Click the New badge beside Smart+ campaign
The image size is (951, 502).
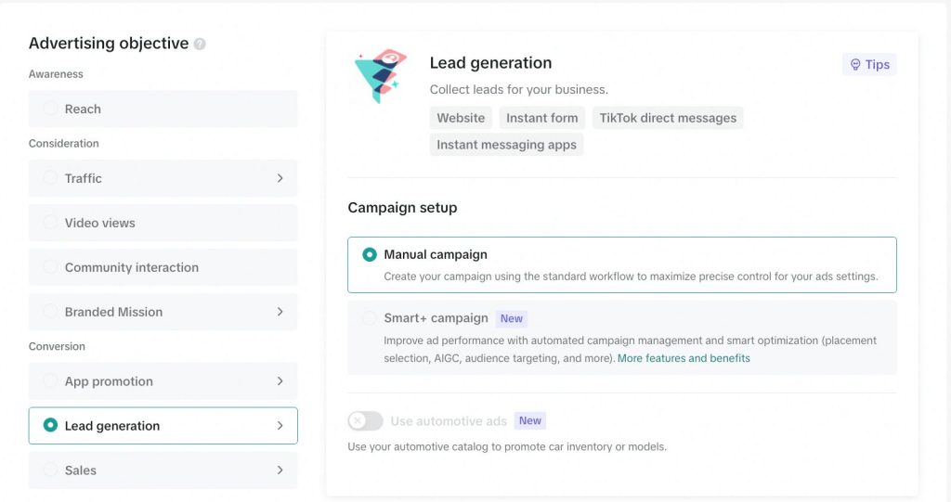tap(512, 319)
